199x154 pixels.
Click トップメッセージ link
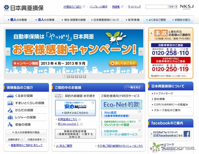click(163, 93)
